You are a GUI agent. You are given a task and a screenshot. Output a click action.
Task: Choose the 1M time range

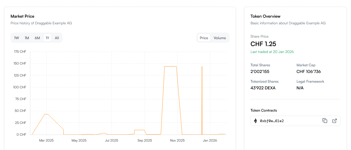tap(27, 38)
